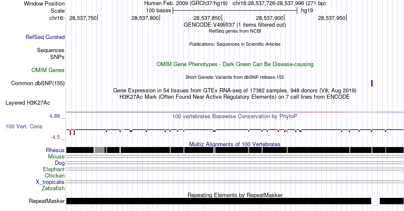This screenshot has height=211, width=404.
Task: Click the GENCODE V49lift37 track title
Action: coord(235,25)
